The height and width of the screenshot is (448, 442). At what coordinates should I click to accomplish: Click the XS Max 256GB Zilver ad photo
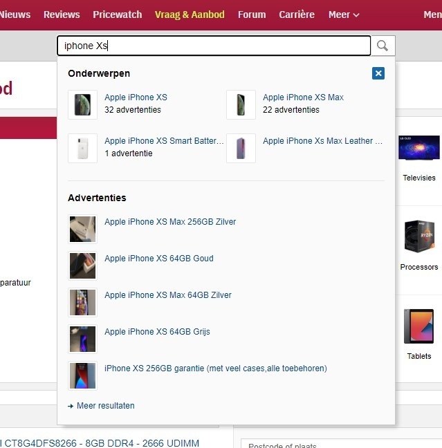(82, 229)
